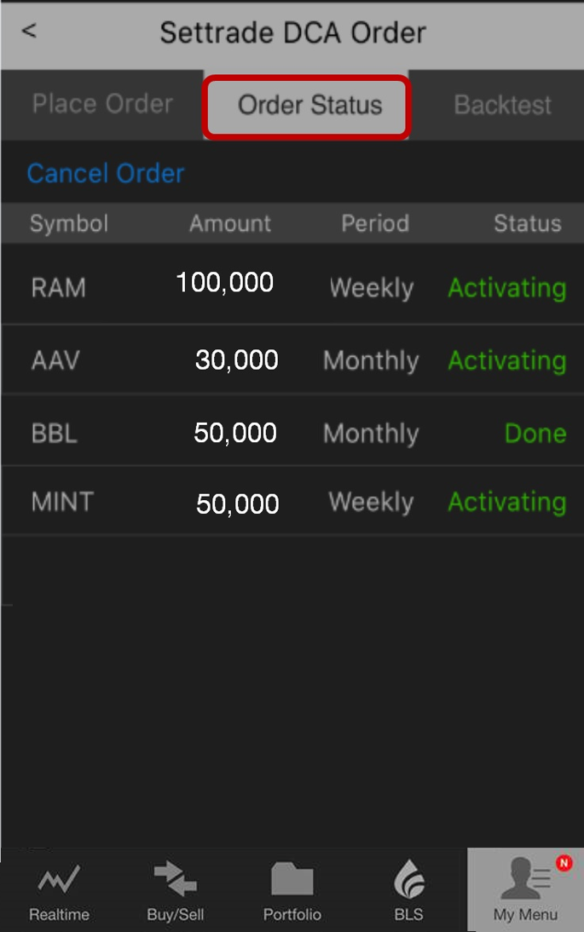Open the Portfolio folder icon
This screenshot has width=584, height=932.
click(292, 881)
